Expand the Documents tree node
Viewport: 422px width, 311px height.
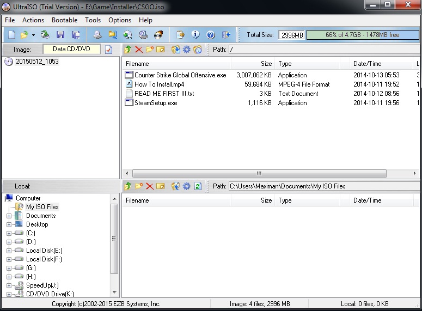point(9,216)
